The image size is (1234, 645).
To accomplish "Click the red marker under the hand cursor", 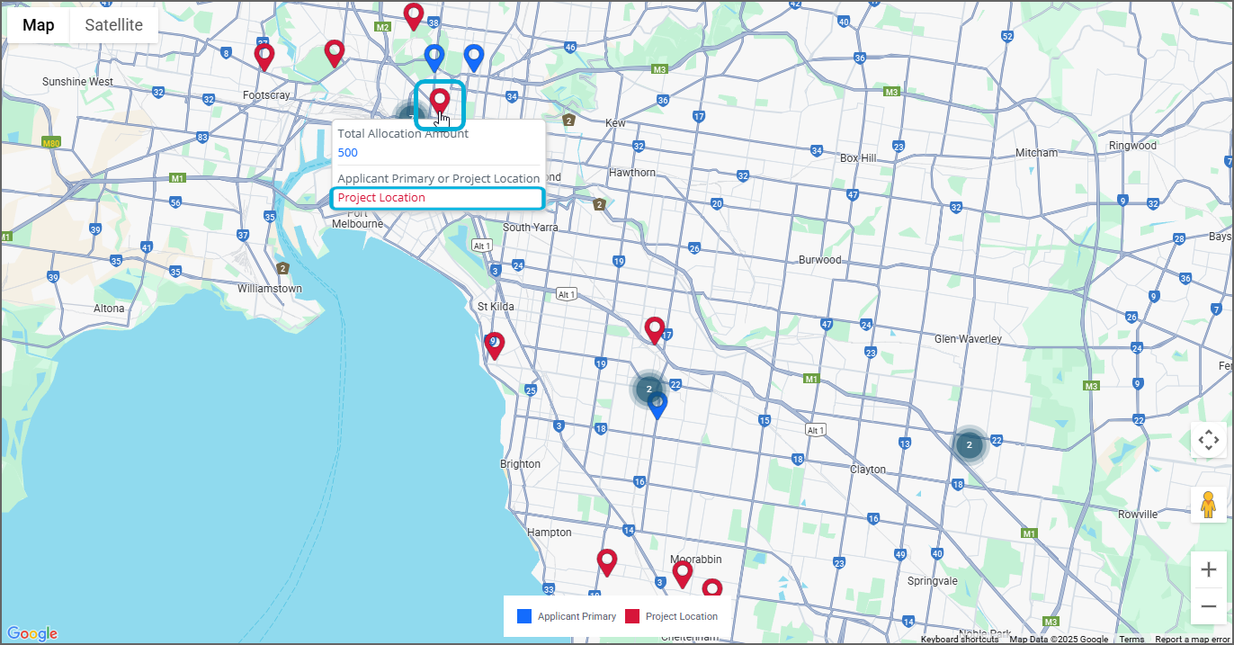I will click(x=440, y=100).
